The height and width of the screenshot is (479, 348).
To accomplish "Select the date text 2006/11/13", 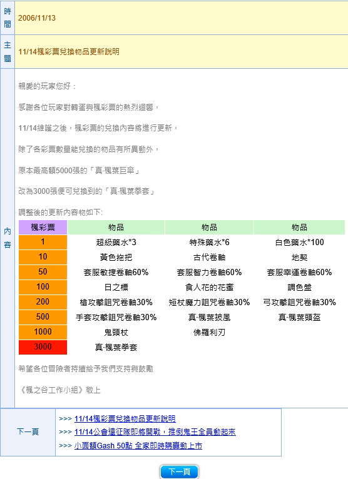I will click(x=37, y=18).
